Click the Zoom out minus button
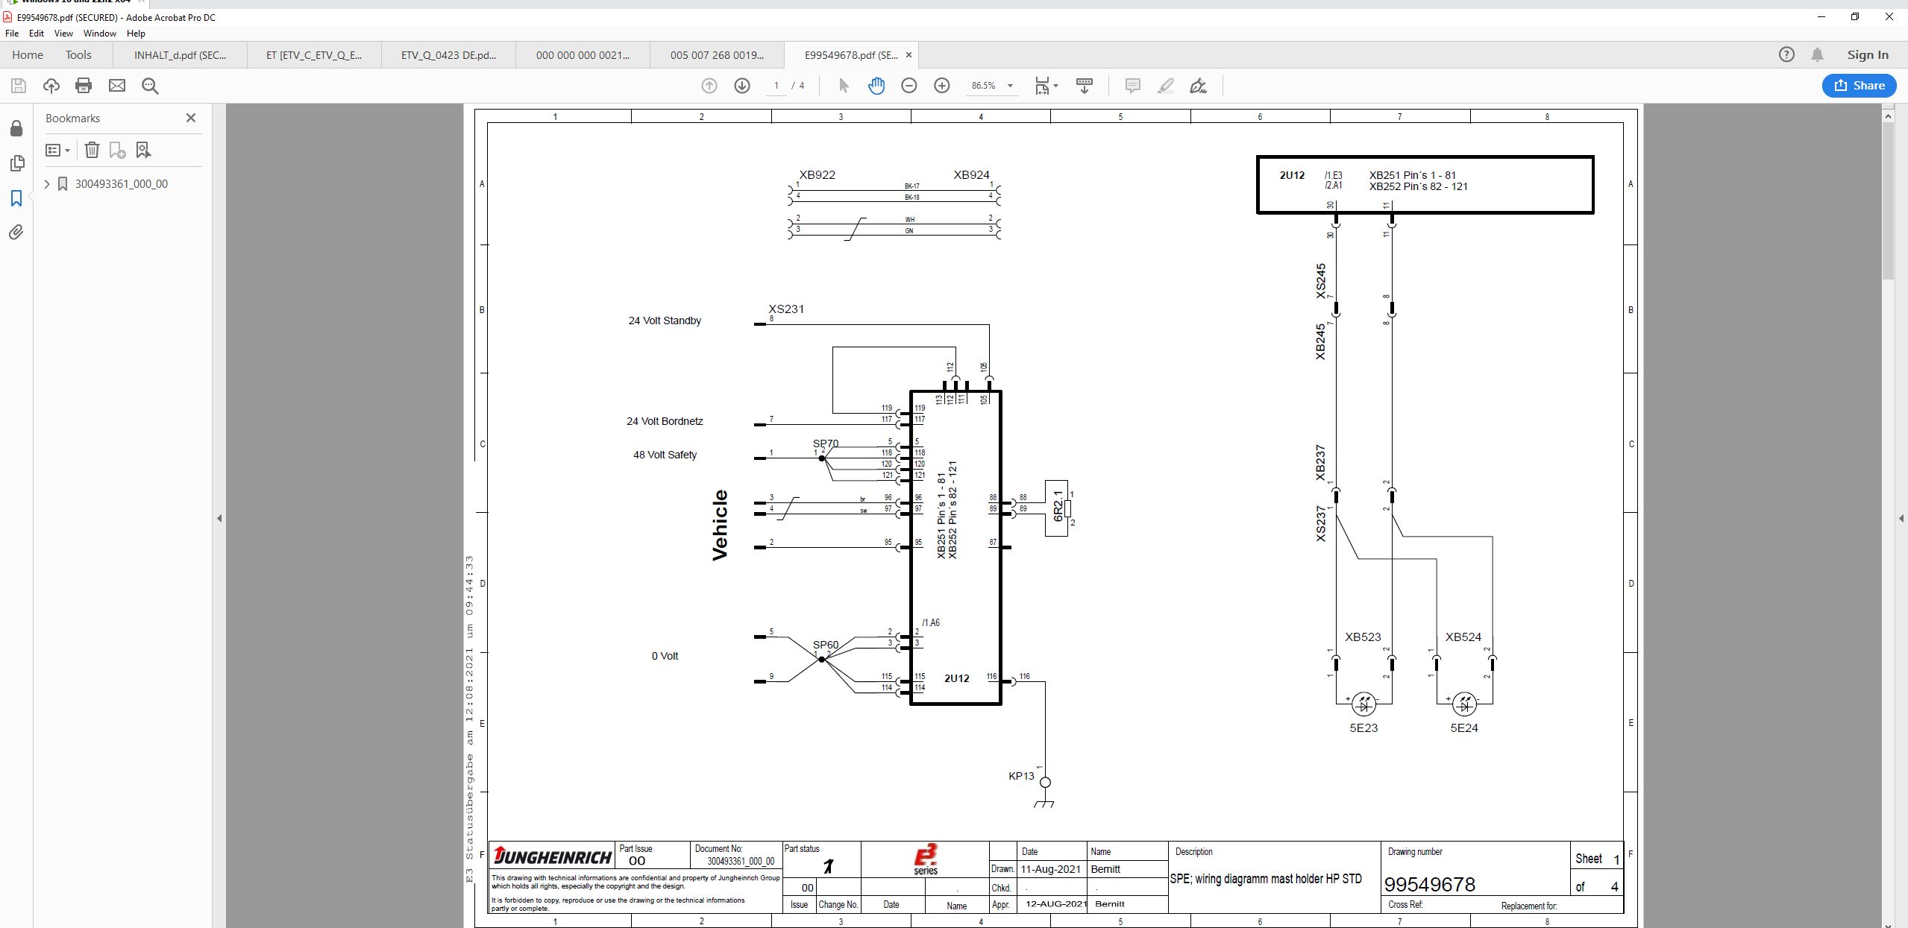The width and height of the screenshot is (1908, 928). click(909, 86)
